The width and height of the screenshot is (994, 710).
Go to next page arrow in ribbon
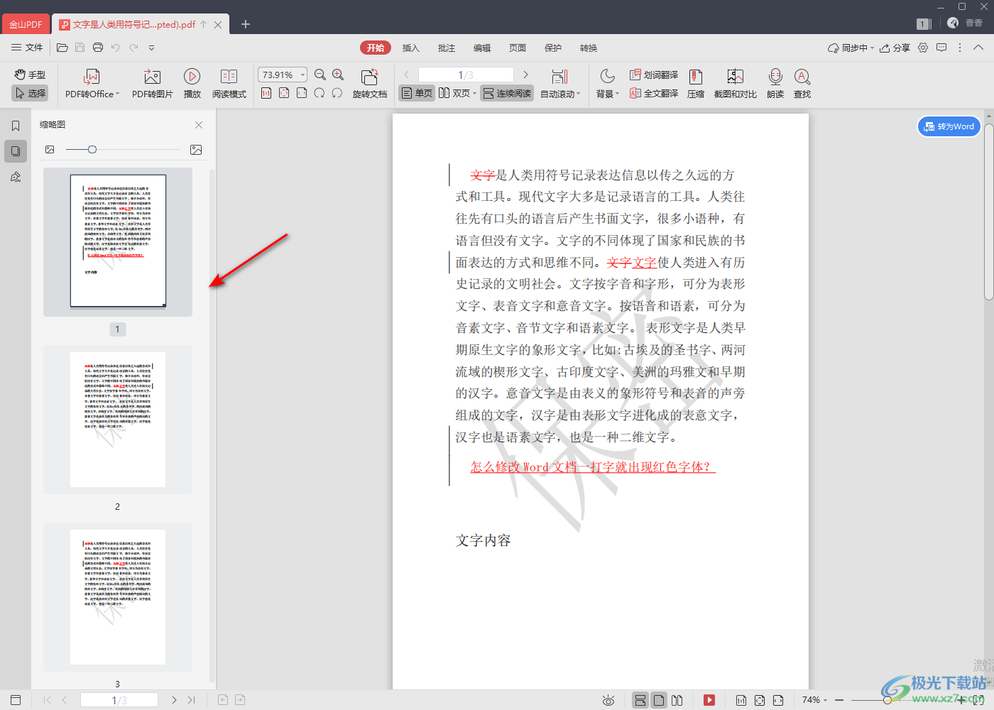[x=525, y=75]
